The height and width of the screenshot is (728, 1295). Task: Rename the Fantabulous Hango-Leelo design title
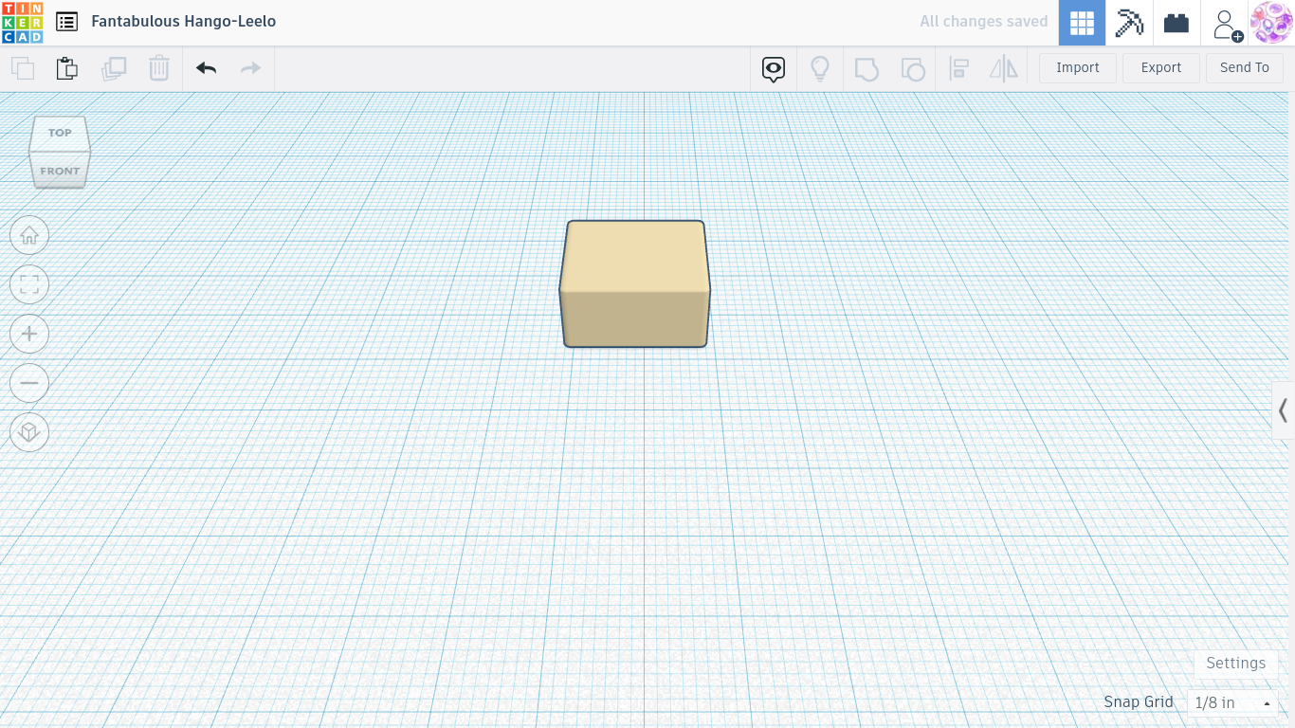click(184, 21)
